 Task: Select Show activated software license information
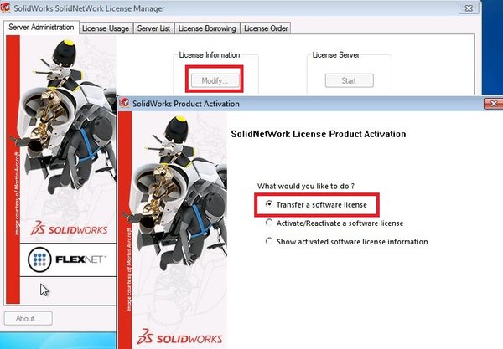[269, 242]
